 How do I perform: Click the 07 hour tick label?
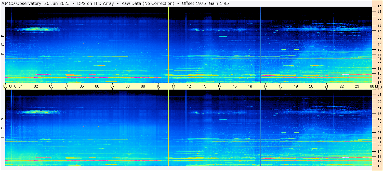point(112,86)
